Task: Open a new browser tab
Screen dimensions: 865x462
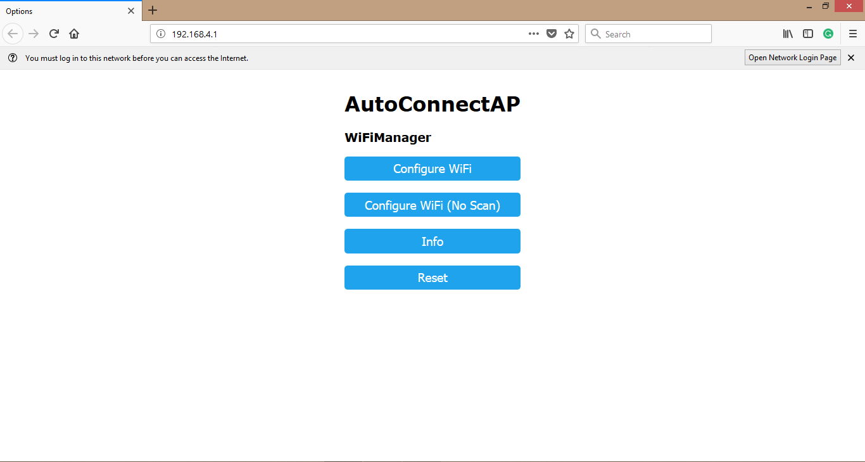Action: (153, 10)
